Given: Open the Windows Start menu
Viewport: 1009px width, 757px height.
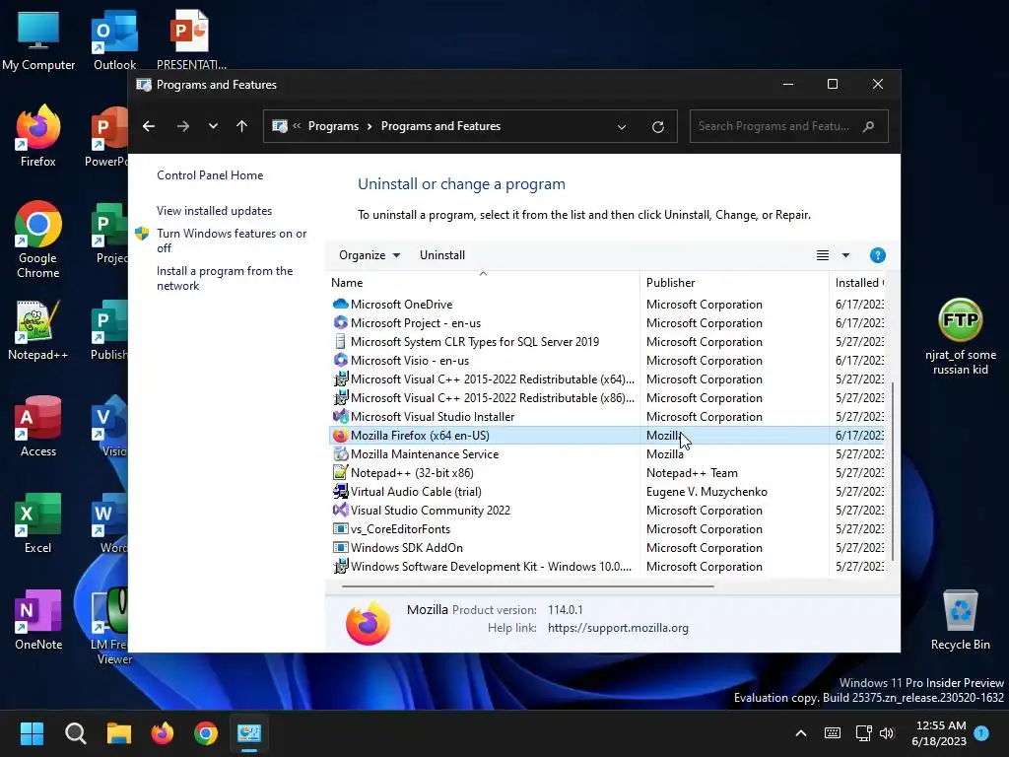Looking at the screenshot, I should tap(32, 733).
